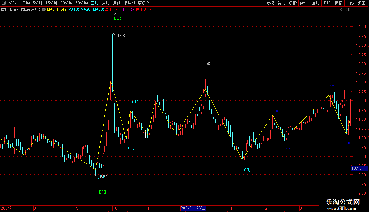Screen dimensions: 369x212
Task: Click the MA5: 11.49 indicator label
Action: pos(57,10)
